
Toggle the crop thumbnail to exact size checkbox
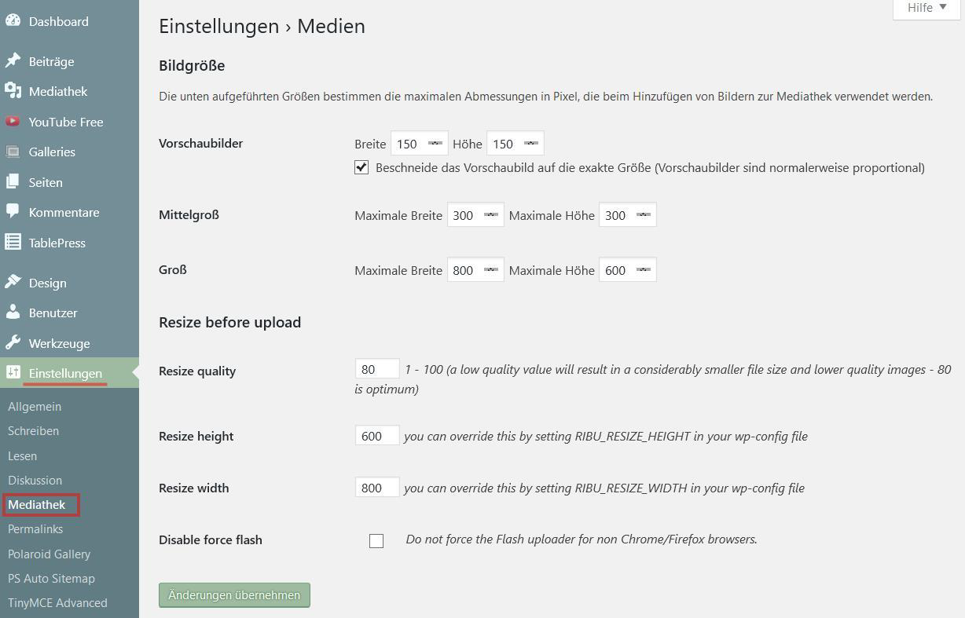361,167
